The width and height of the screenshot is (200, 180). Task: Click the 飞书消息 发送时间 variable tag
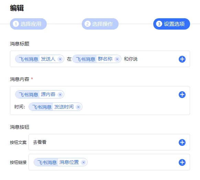click(55, 107)
